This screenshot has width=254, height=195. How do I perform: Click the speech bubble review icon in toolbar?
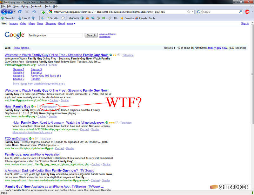(63, 18)
